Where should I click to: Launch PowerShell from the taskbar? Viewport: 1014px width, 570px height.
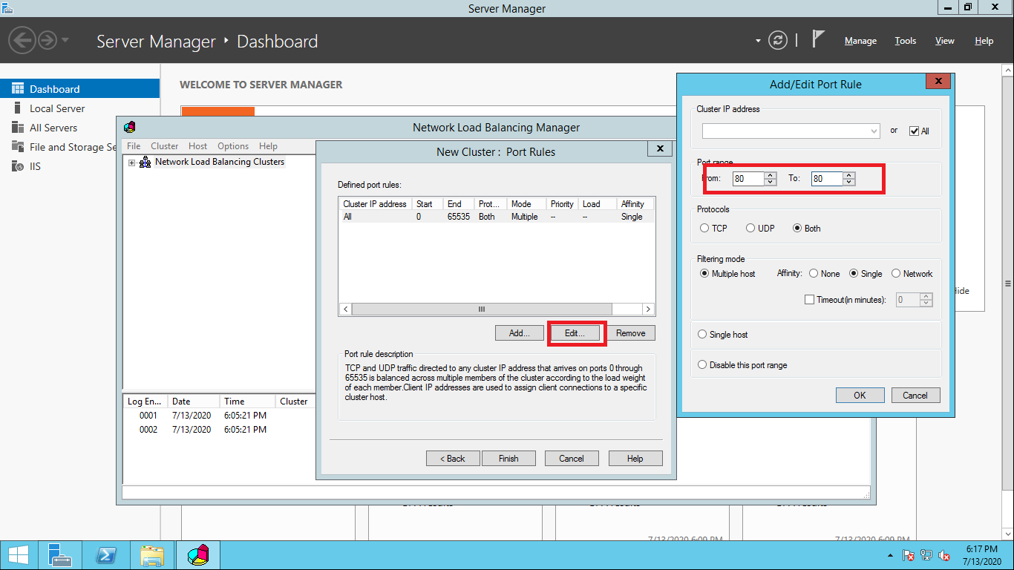click(106, 555)
